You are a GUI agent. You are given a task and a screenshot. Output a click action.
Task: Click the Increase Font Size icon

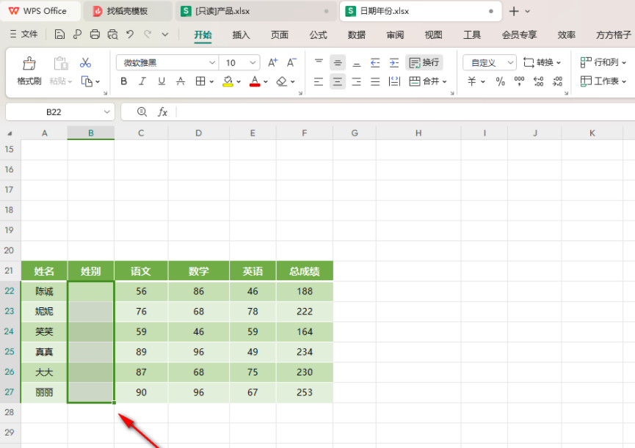click(x=272, y=62)
